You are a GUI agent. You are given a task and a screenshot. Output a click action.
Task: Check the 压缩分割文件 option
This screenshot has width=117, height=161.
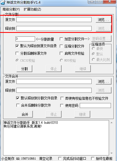pos(61,46)
